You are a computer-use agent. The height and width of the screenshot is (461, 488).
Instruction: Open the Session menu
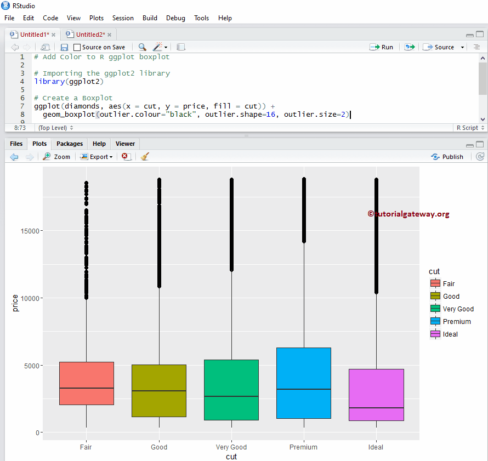pyautogui.click(x=123, y=18)
